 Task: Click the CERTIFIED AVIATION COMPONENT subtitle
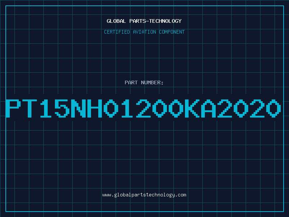click(x=144, y=32)
